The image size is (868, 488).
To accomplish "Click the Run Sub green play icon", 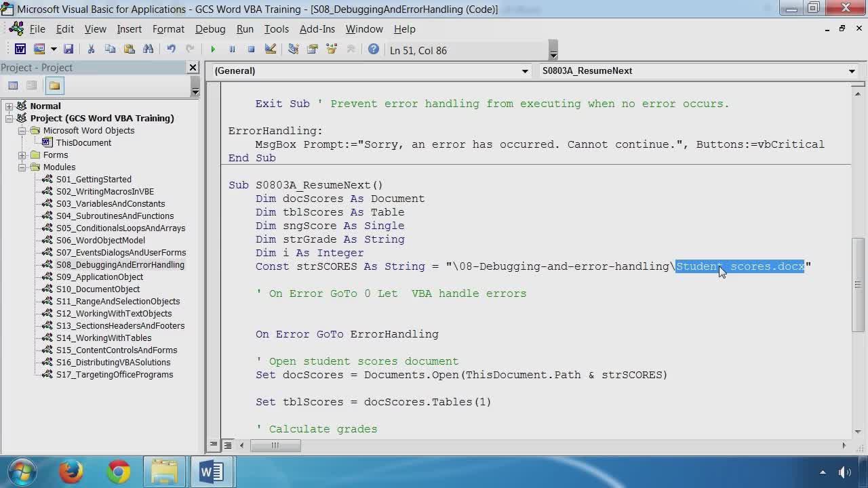I will pos(213,49).
